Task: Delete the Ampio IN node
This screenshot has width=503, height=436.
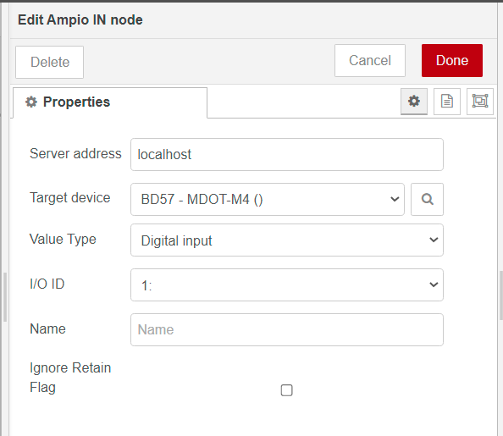Action: pyautogui.click(x=50, y=62)
